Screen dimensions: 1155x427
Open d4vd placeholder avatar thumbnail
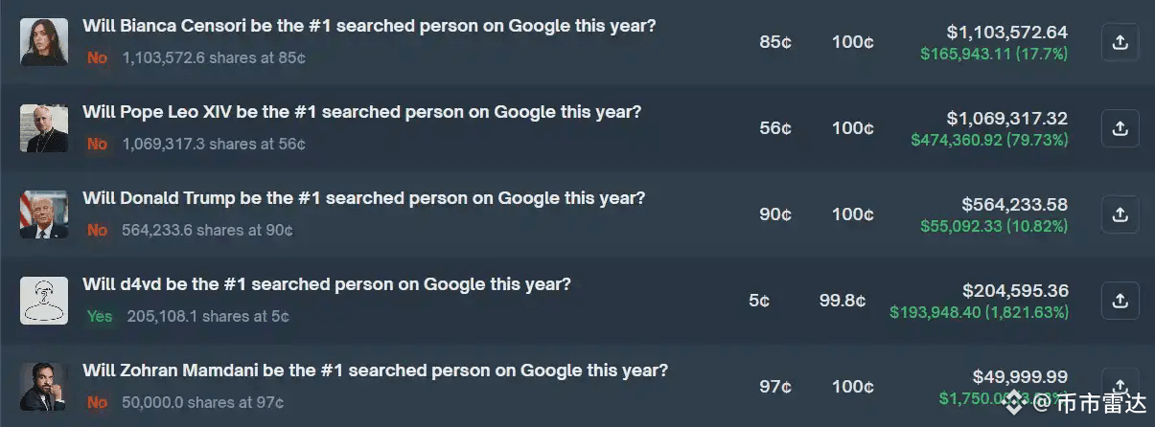(x=44, y=301)
